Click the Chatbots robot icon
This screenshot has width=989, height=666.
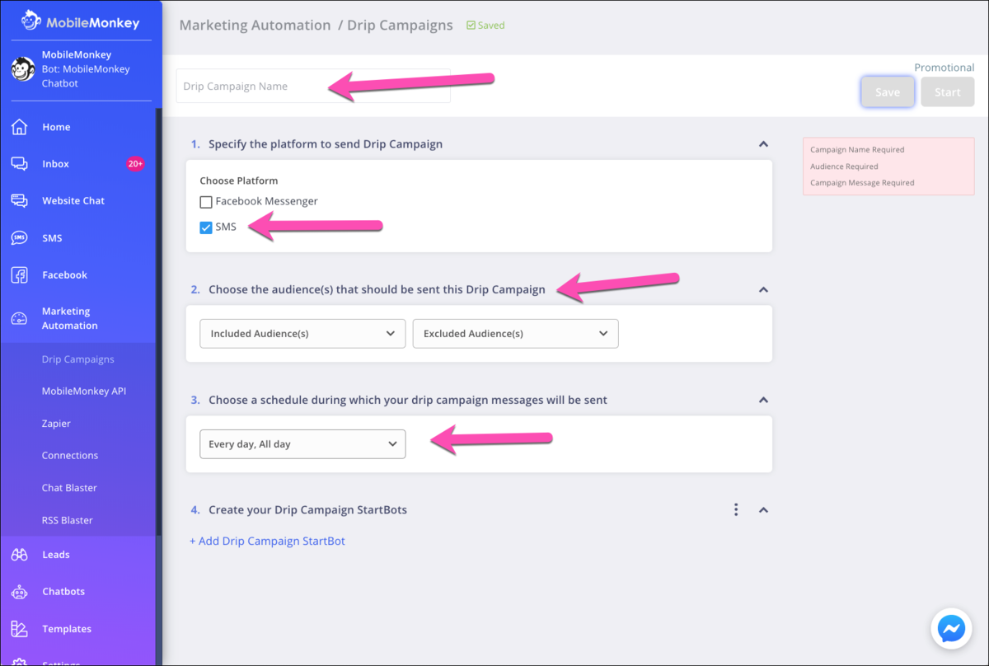(x=20, y=592)
